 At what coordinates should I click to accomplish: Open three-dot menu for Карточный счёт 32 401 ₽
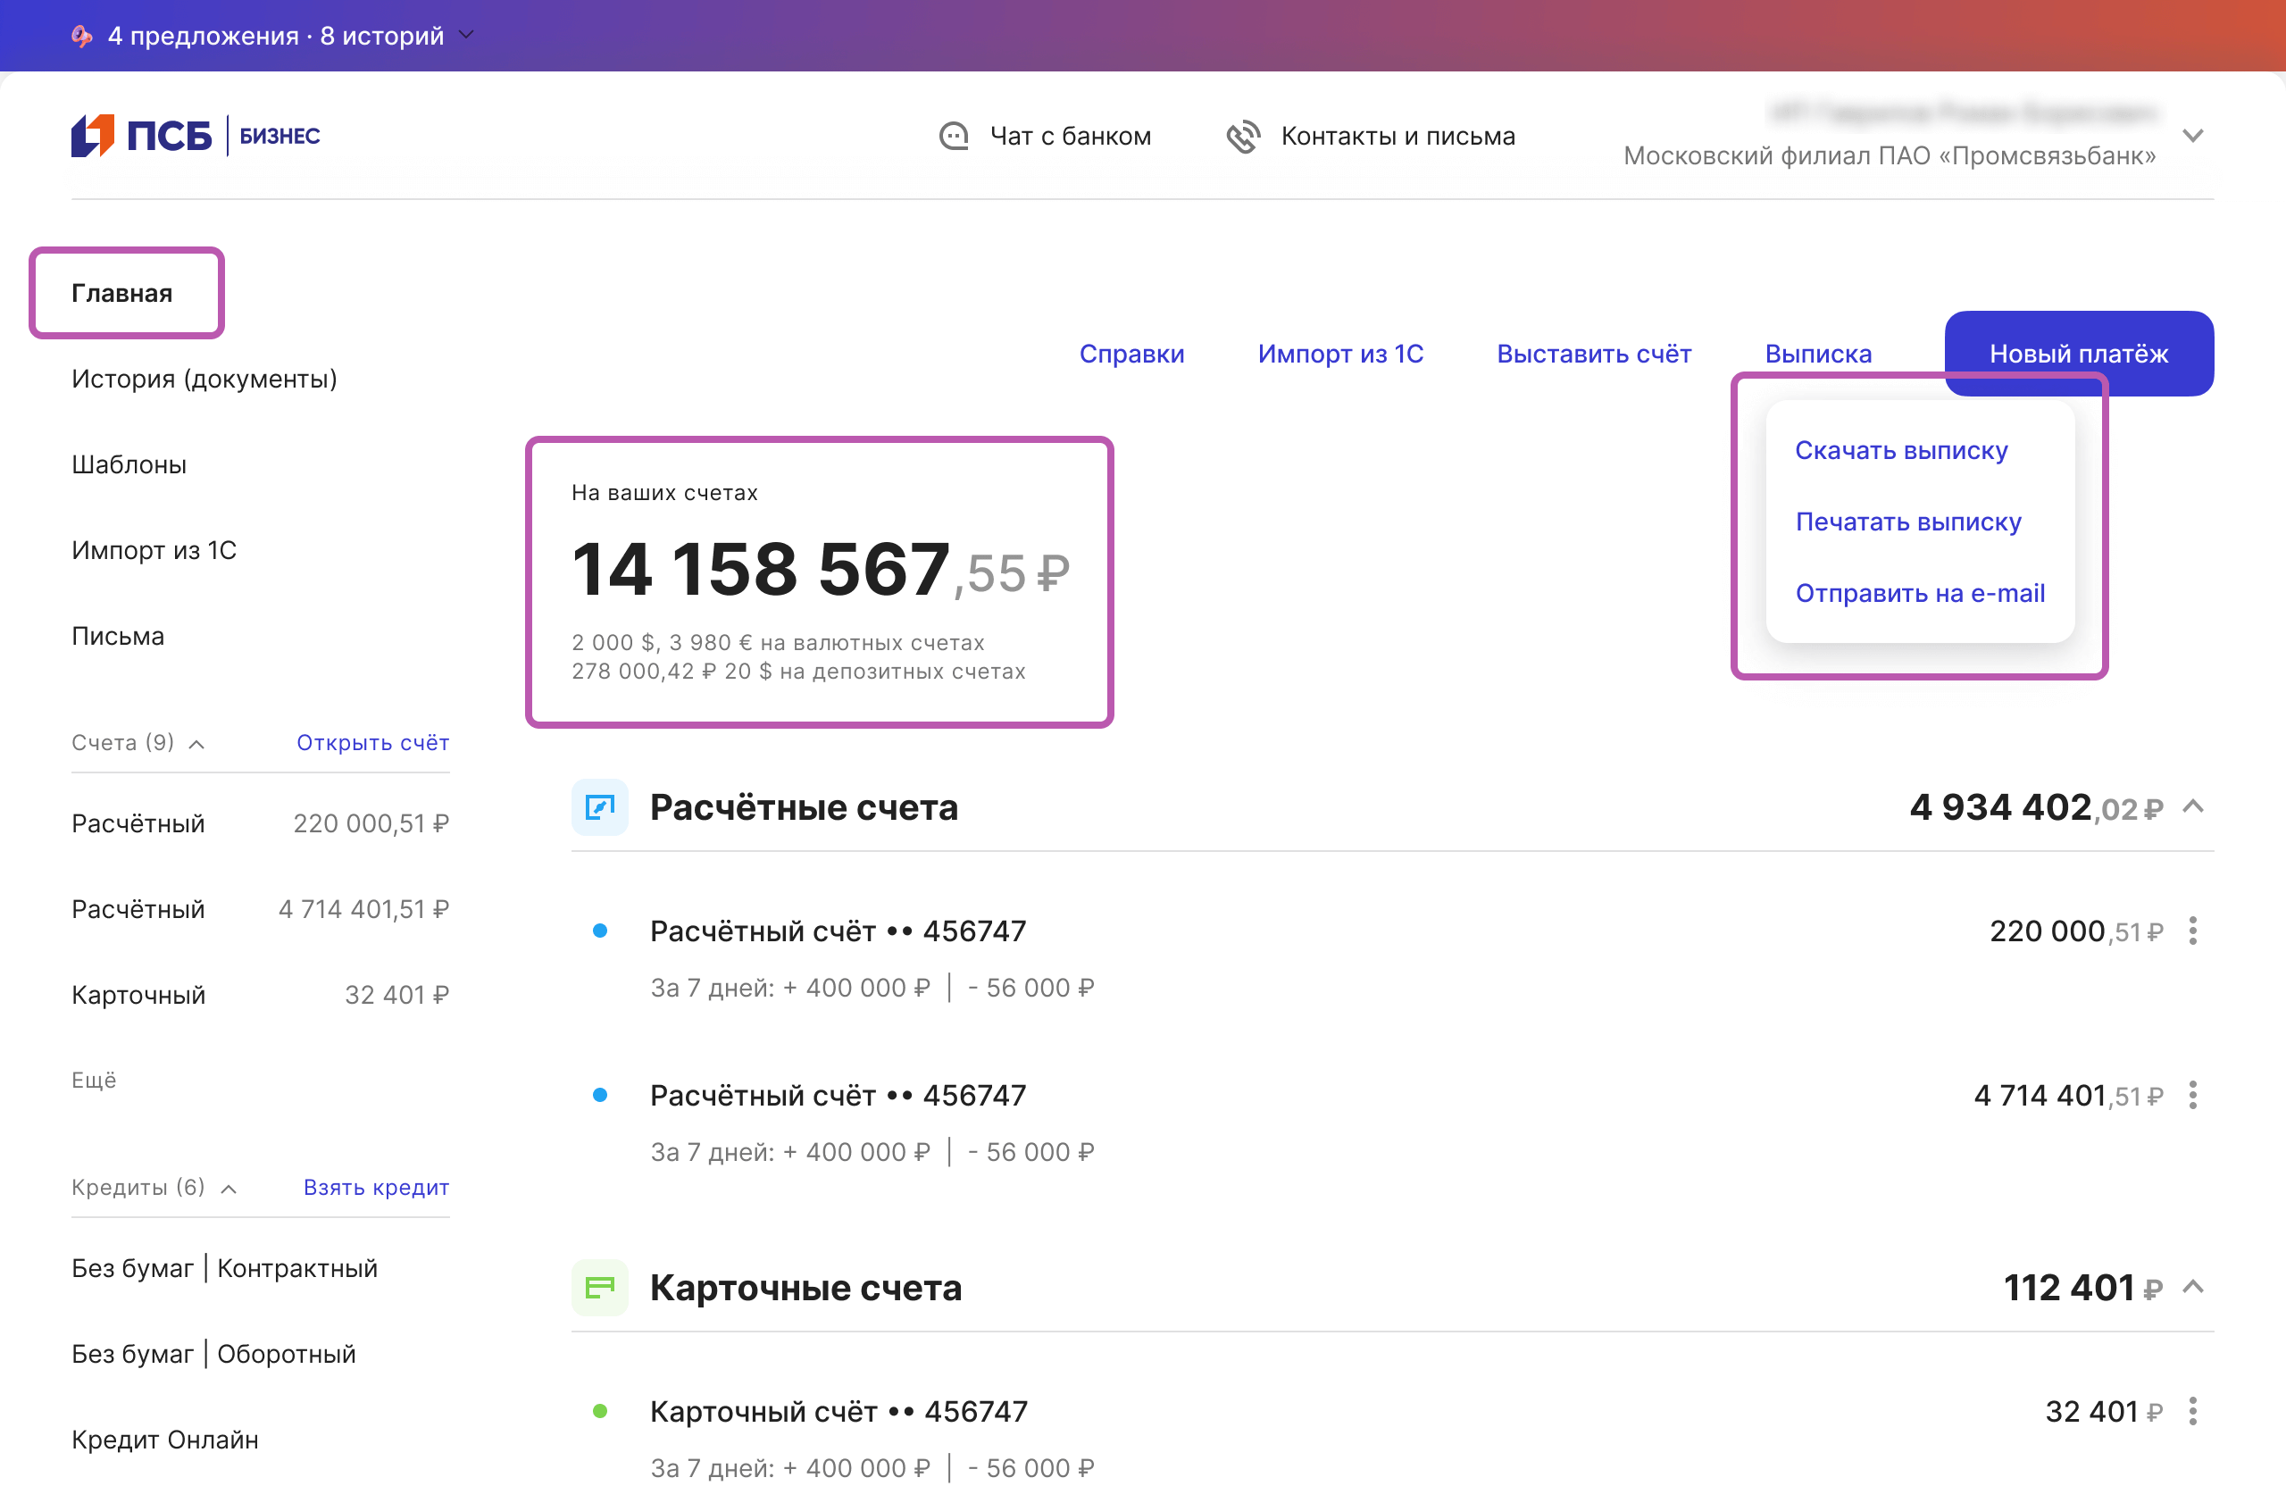coord(2192,1411)
